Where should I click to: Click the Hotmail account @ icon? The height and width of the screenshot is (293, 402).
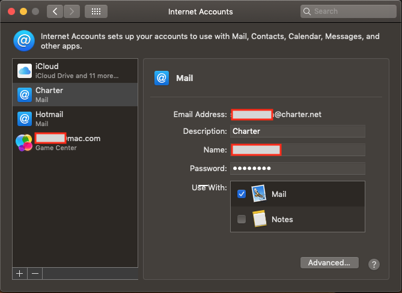25,119
